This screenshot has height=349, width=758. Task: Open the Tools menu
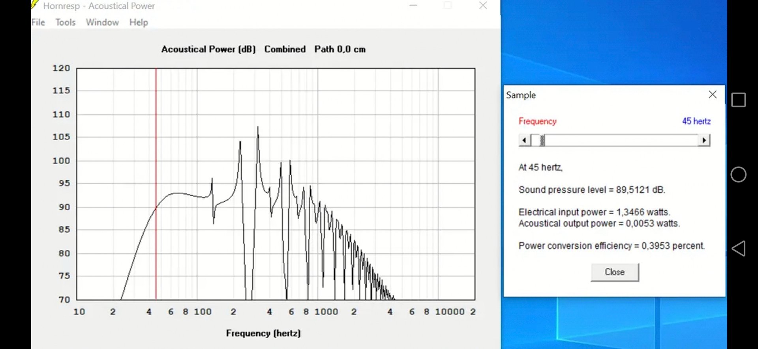coord(65,22)
